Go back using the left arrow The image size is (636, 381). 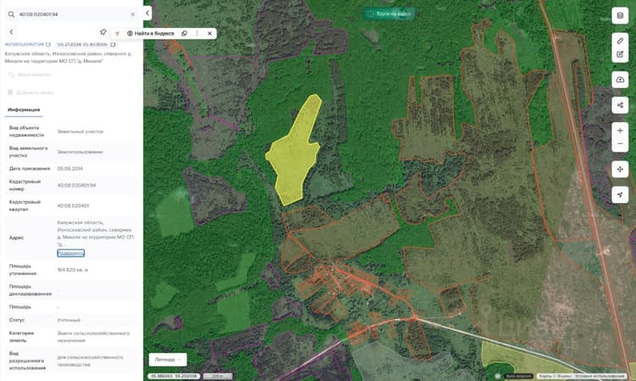pyautogui.click(x=11, y=31)
